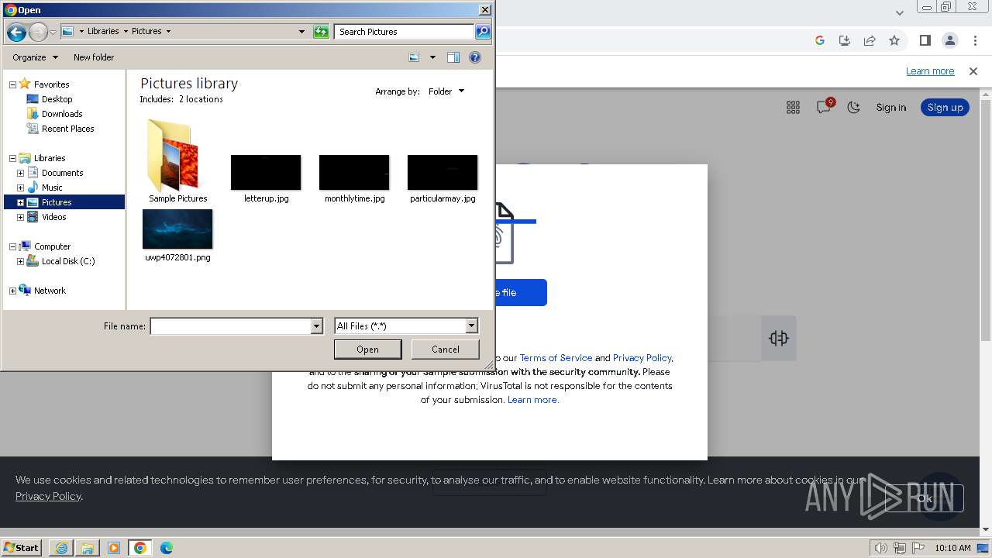
Task: Select Documents library in the tree
Action: point(62,173)
